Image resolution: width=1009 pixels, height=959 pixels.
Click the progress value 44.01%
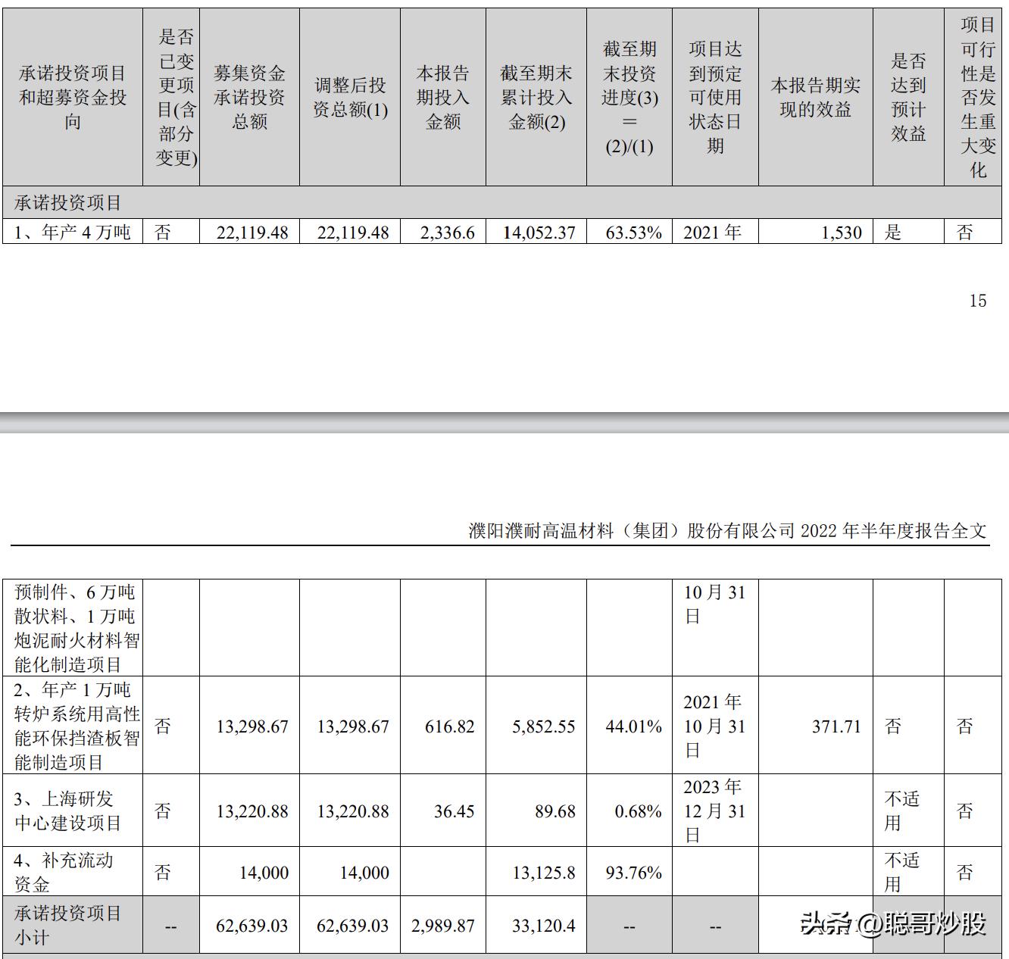[x=635, y=726]
